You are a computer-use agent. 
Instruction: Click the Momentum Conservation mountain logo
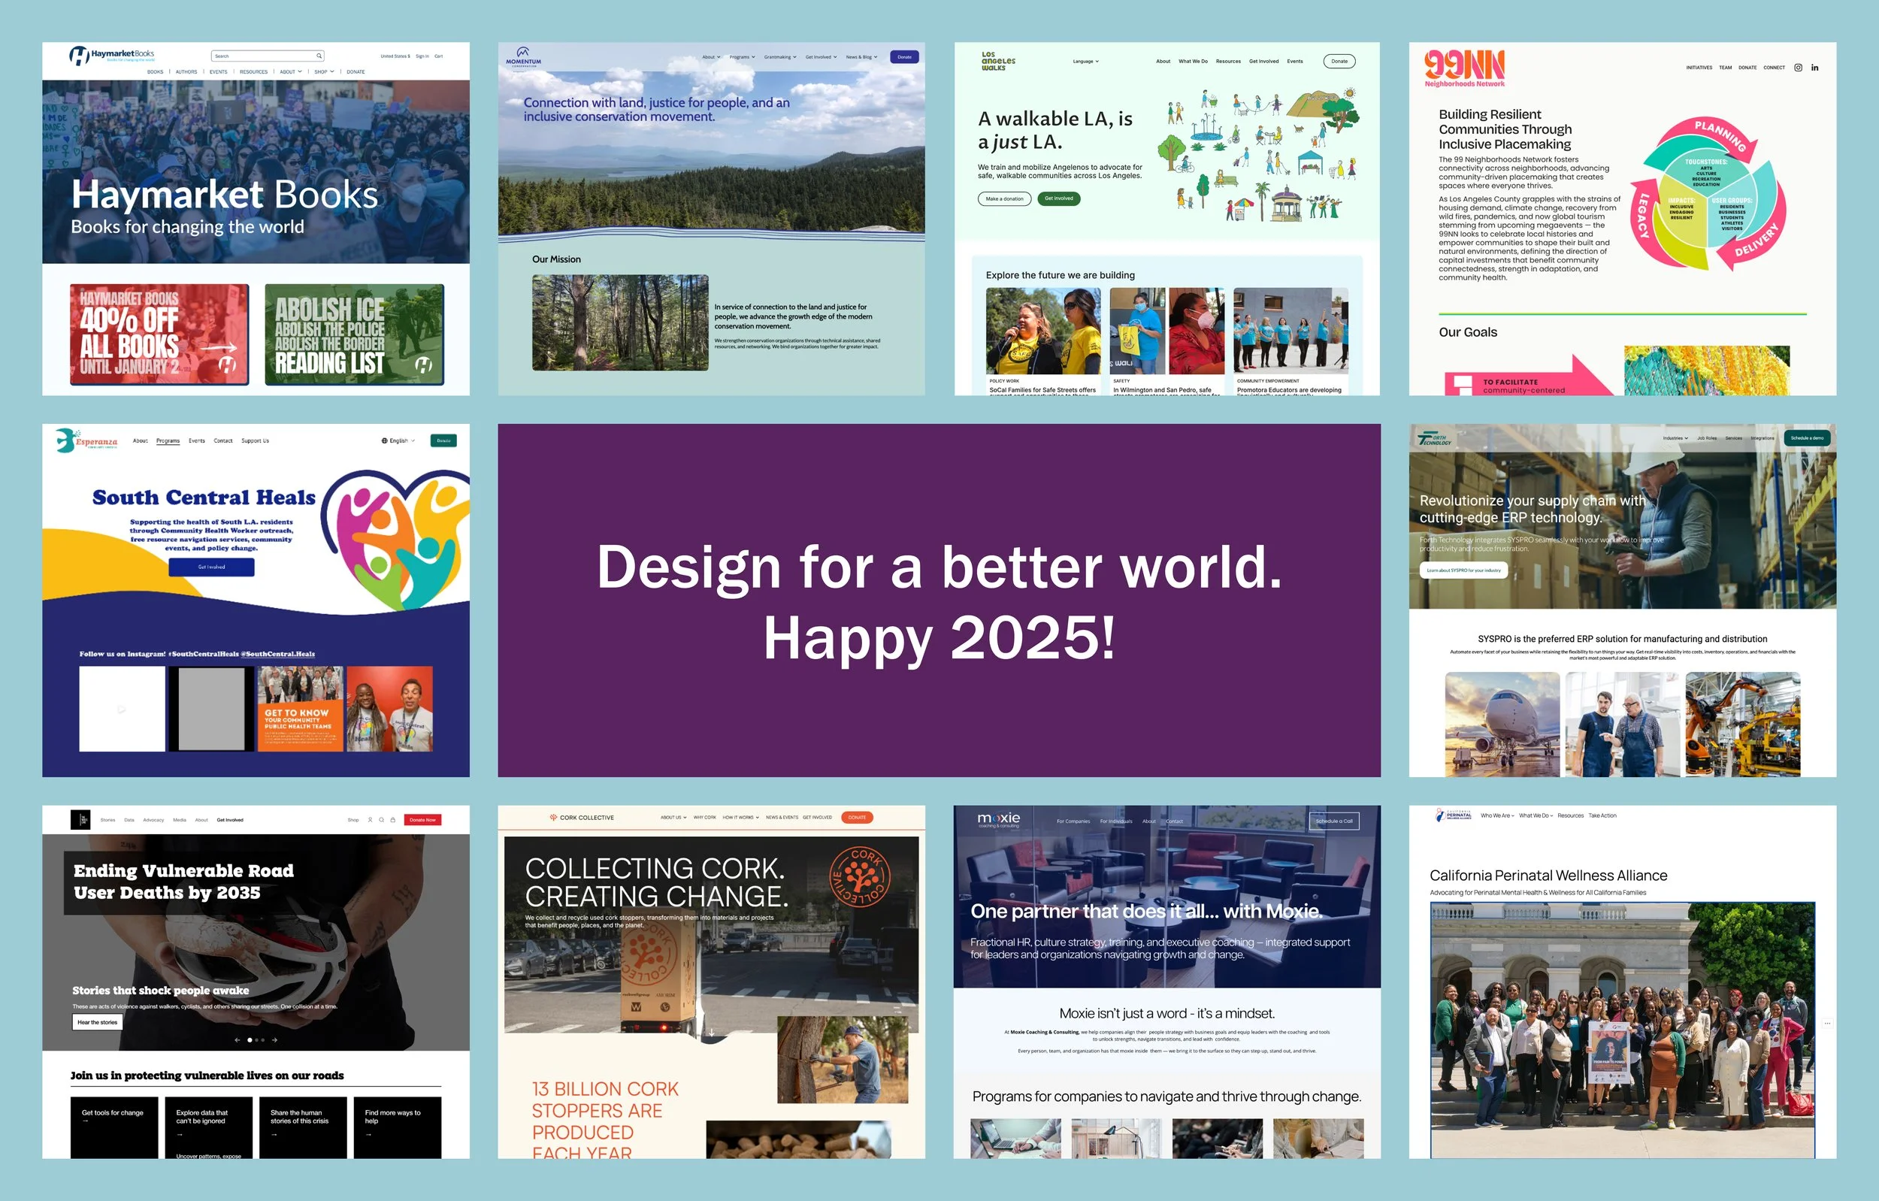523,53
